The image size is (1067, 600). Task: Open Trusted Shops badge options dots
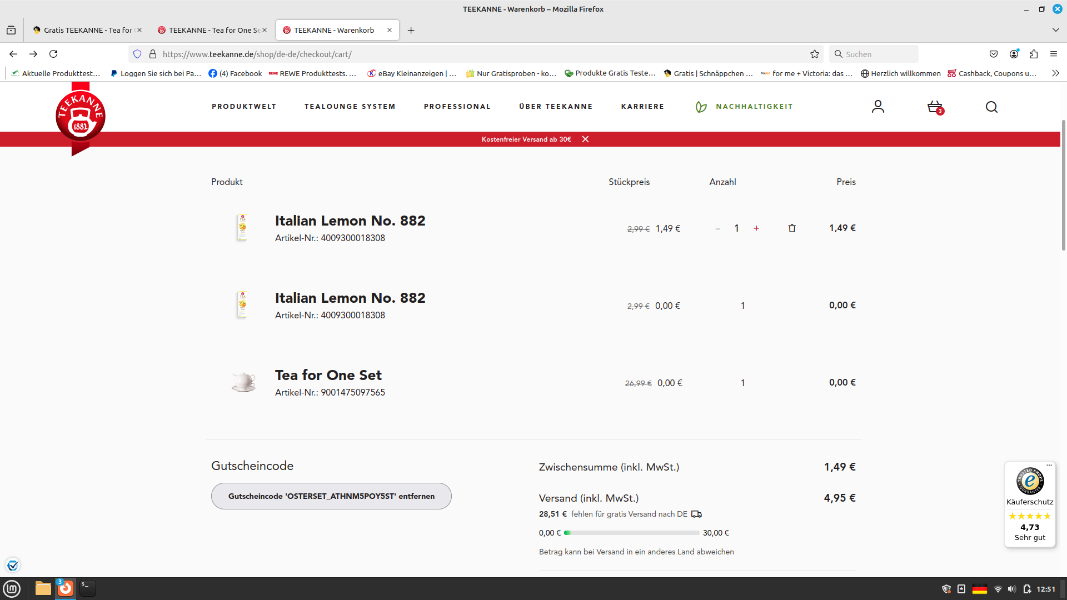(x=1049, y=465)
